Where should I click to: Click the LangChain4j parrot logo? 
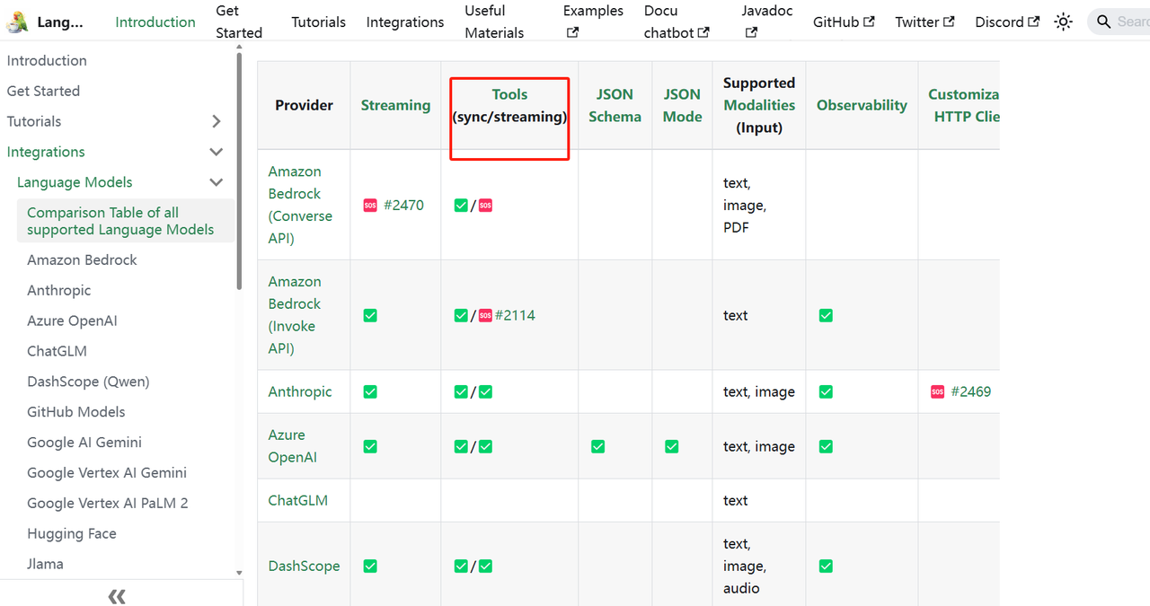click(x=16, y=22)
